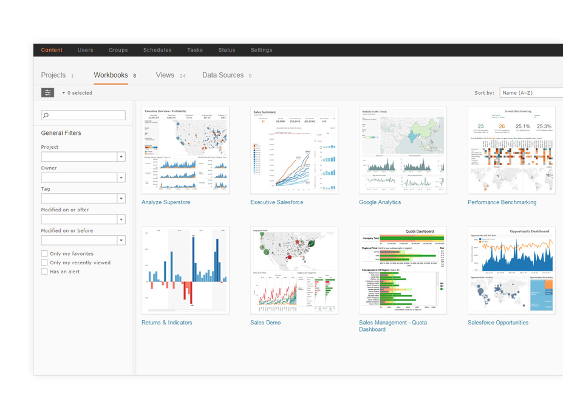Select the Salesforce Opportunities thumbnail

[x=511, y=270]
